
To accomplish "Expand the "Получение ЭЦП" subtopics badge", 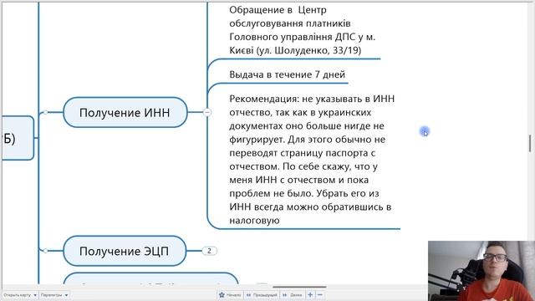I will point(209,251).
